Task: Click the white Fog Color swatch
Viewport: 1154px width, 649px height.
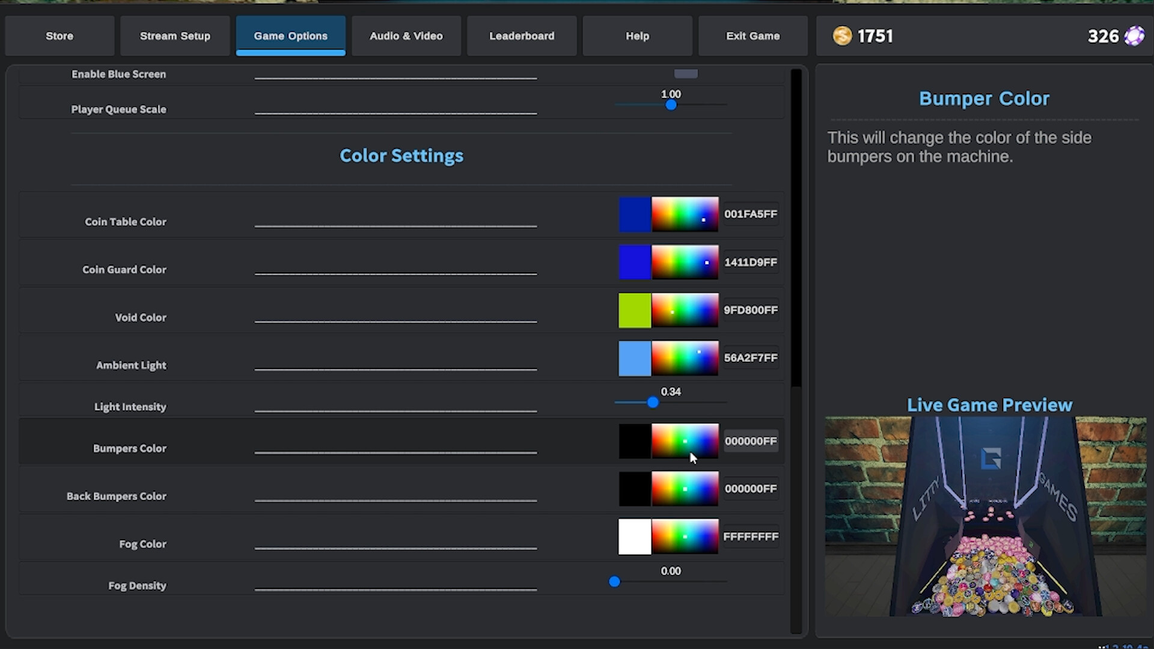Action: 634,537
